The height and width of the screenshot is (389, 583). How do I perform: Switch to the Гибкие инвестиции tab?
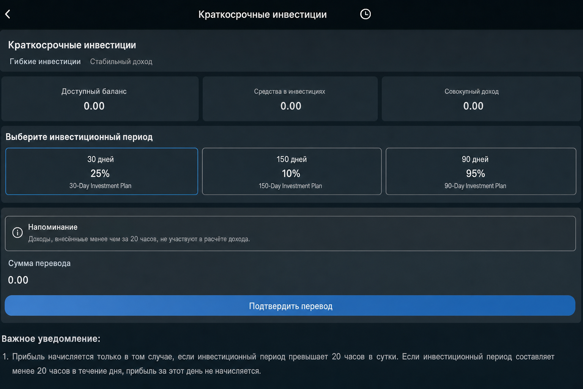(x=45, y=62)
